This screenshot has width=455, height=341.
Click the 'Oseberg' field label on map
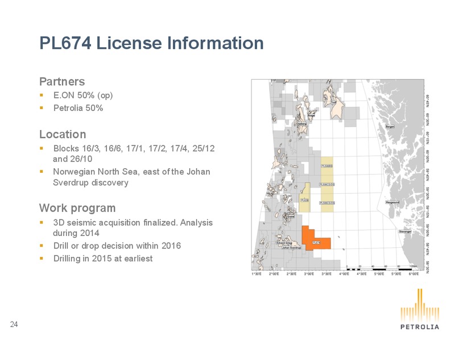pos(301,124)
